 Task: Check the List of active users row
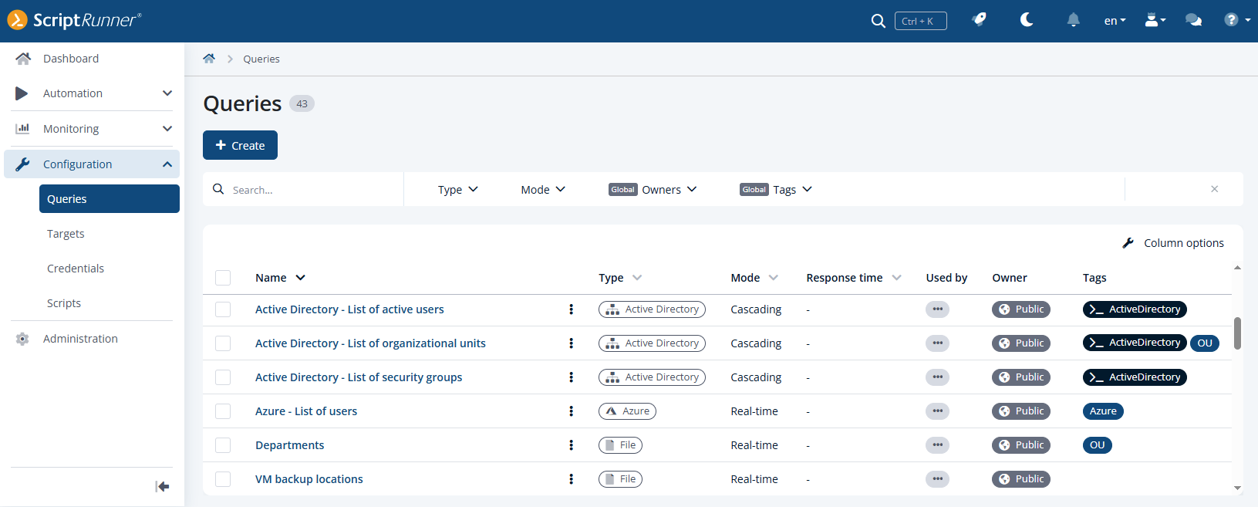tap(223, 309)
